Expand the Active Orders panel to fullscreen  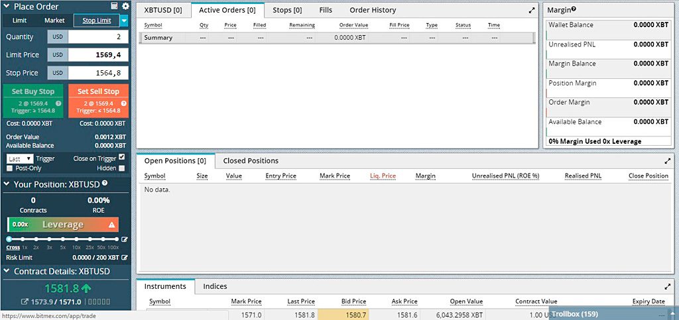(x=532, y=11)
